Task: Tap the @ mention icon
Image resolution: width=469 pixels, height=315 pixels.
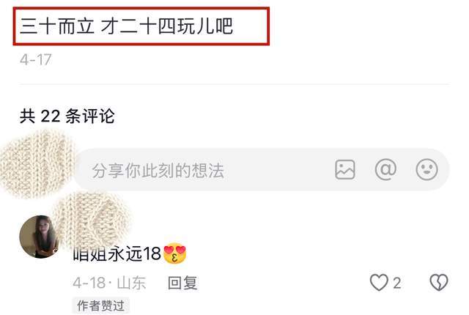Action: (x=385, y=169)
